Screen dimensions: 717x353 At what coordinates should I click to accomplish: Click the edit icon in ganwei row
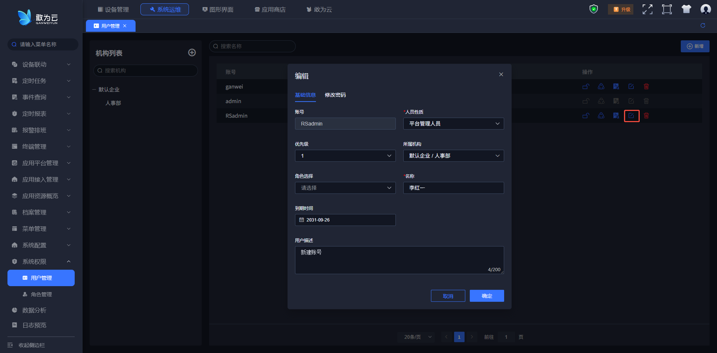[631, 87]
